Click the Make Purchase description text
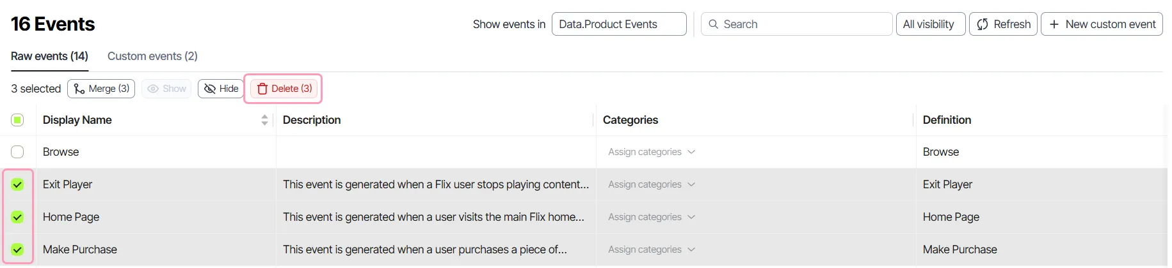This screenshot has width=1172, height=268. point(425,249)
